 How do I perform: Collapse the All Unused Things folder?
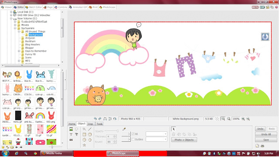click(x=19, y=31)
